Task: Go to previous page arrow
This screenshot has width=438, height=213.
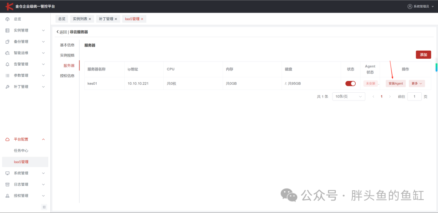Action: pyautogui.click(x=373, y=96)
